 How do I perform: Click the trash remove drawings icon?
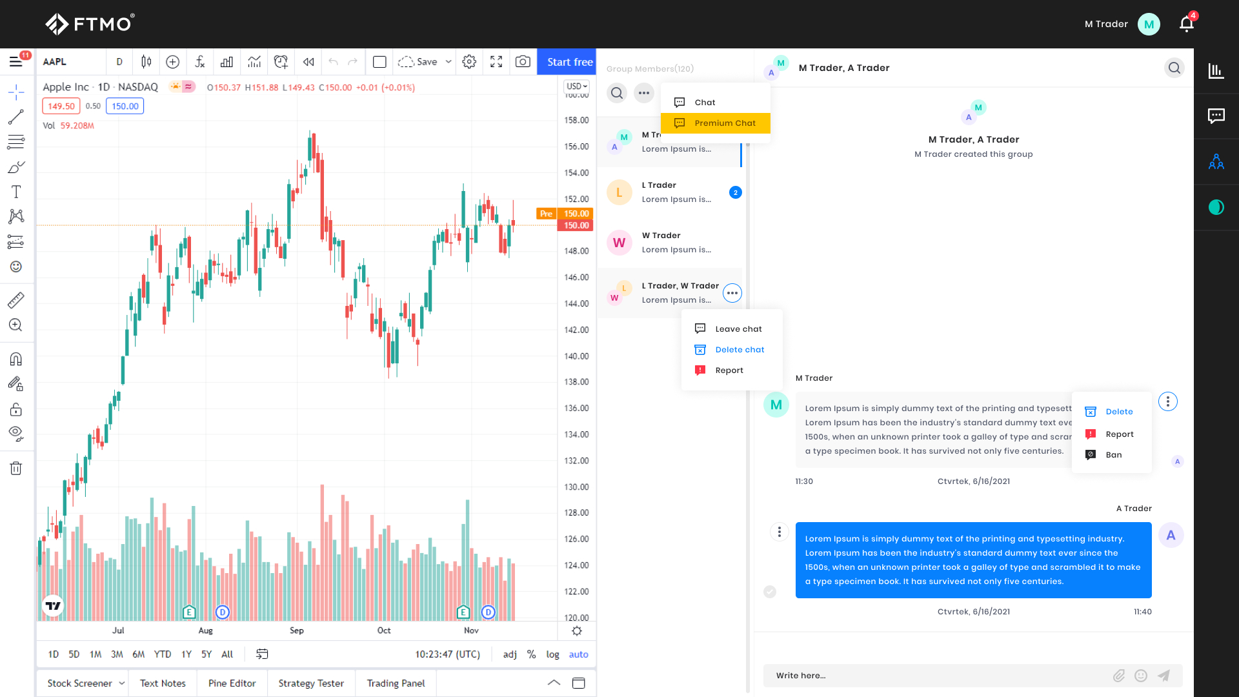[x=16, y=469]
